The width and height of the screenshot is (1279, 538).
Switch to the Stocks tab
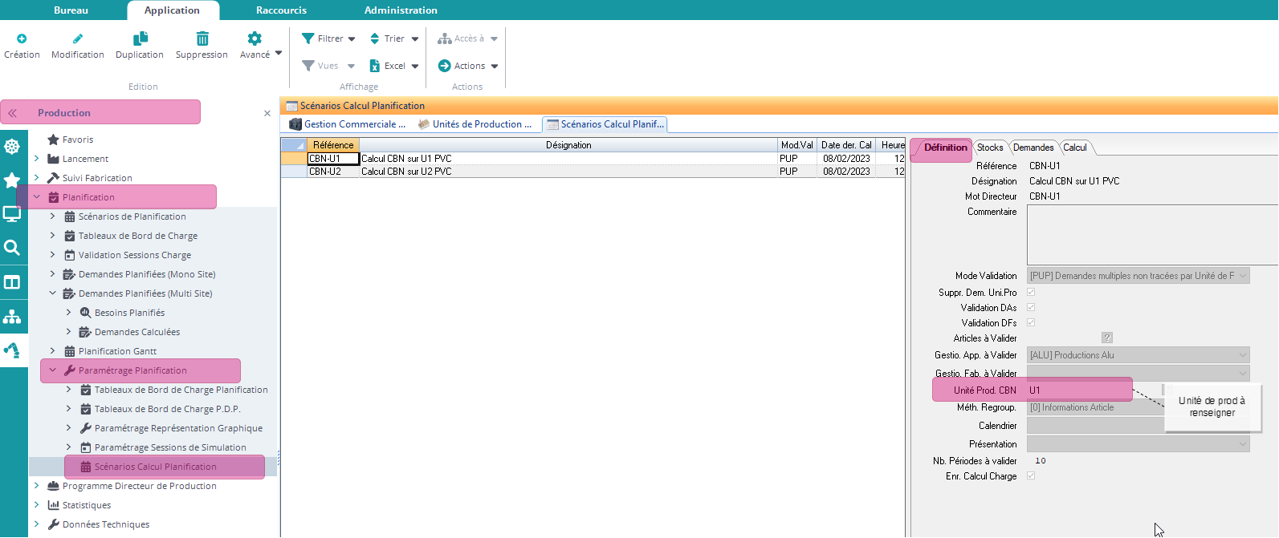[989, 148]
